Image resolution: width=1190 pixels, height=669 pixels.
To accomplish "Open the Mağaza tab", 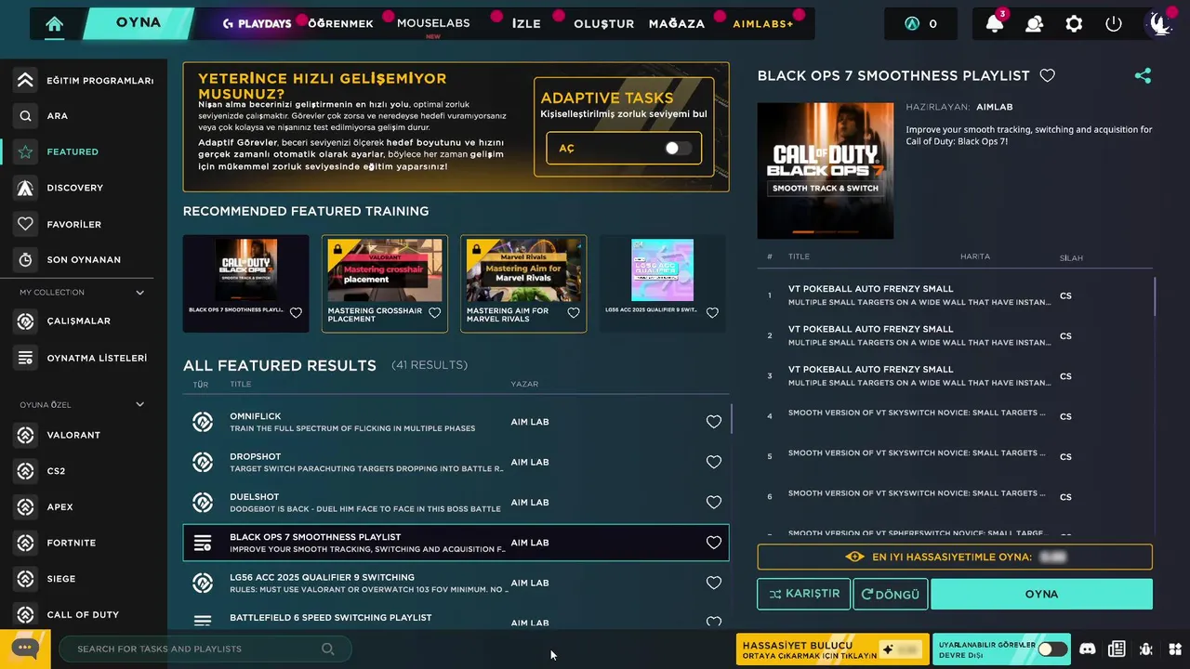I will click(x=677, y=24).
